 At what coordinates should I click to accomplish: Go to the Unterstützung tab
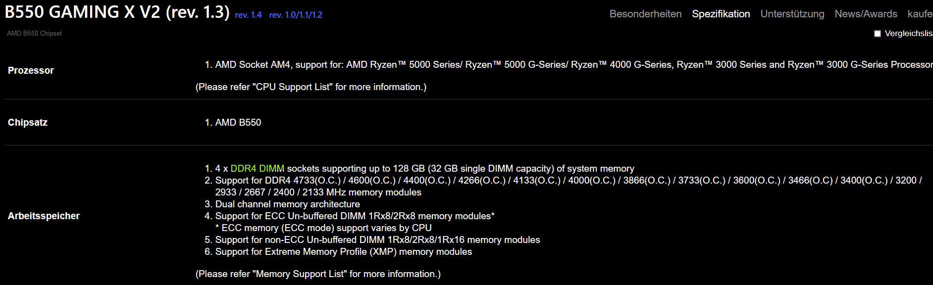792,14
